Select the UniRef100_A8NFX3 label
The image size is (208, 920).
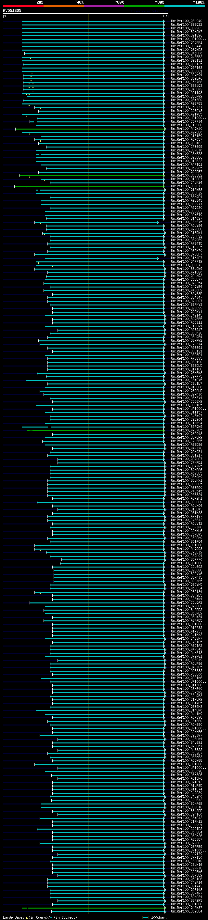[x=187, y=186]
